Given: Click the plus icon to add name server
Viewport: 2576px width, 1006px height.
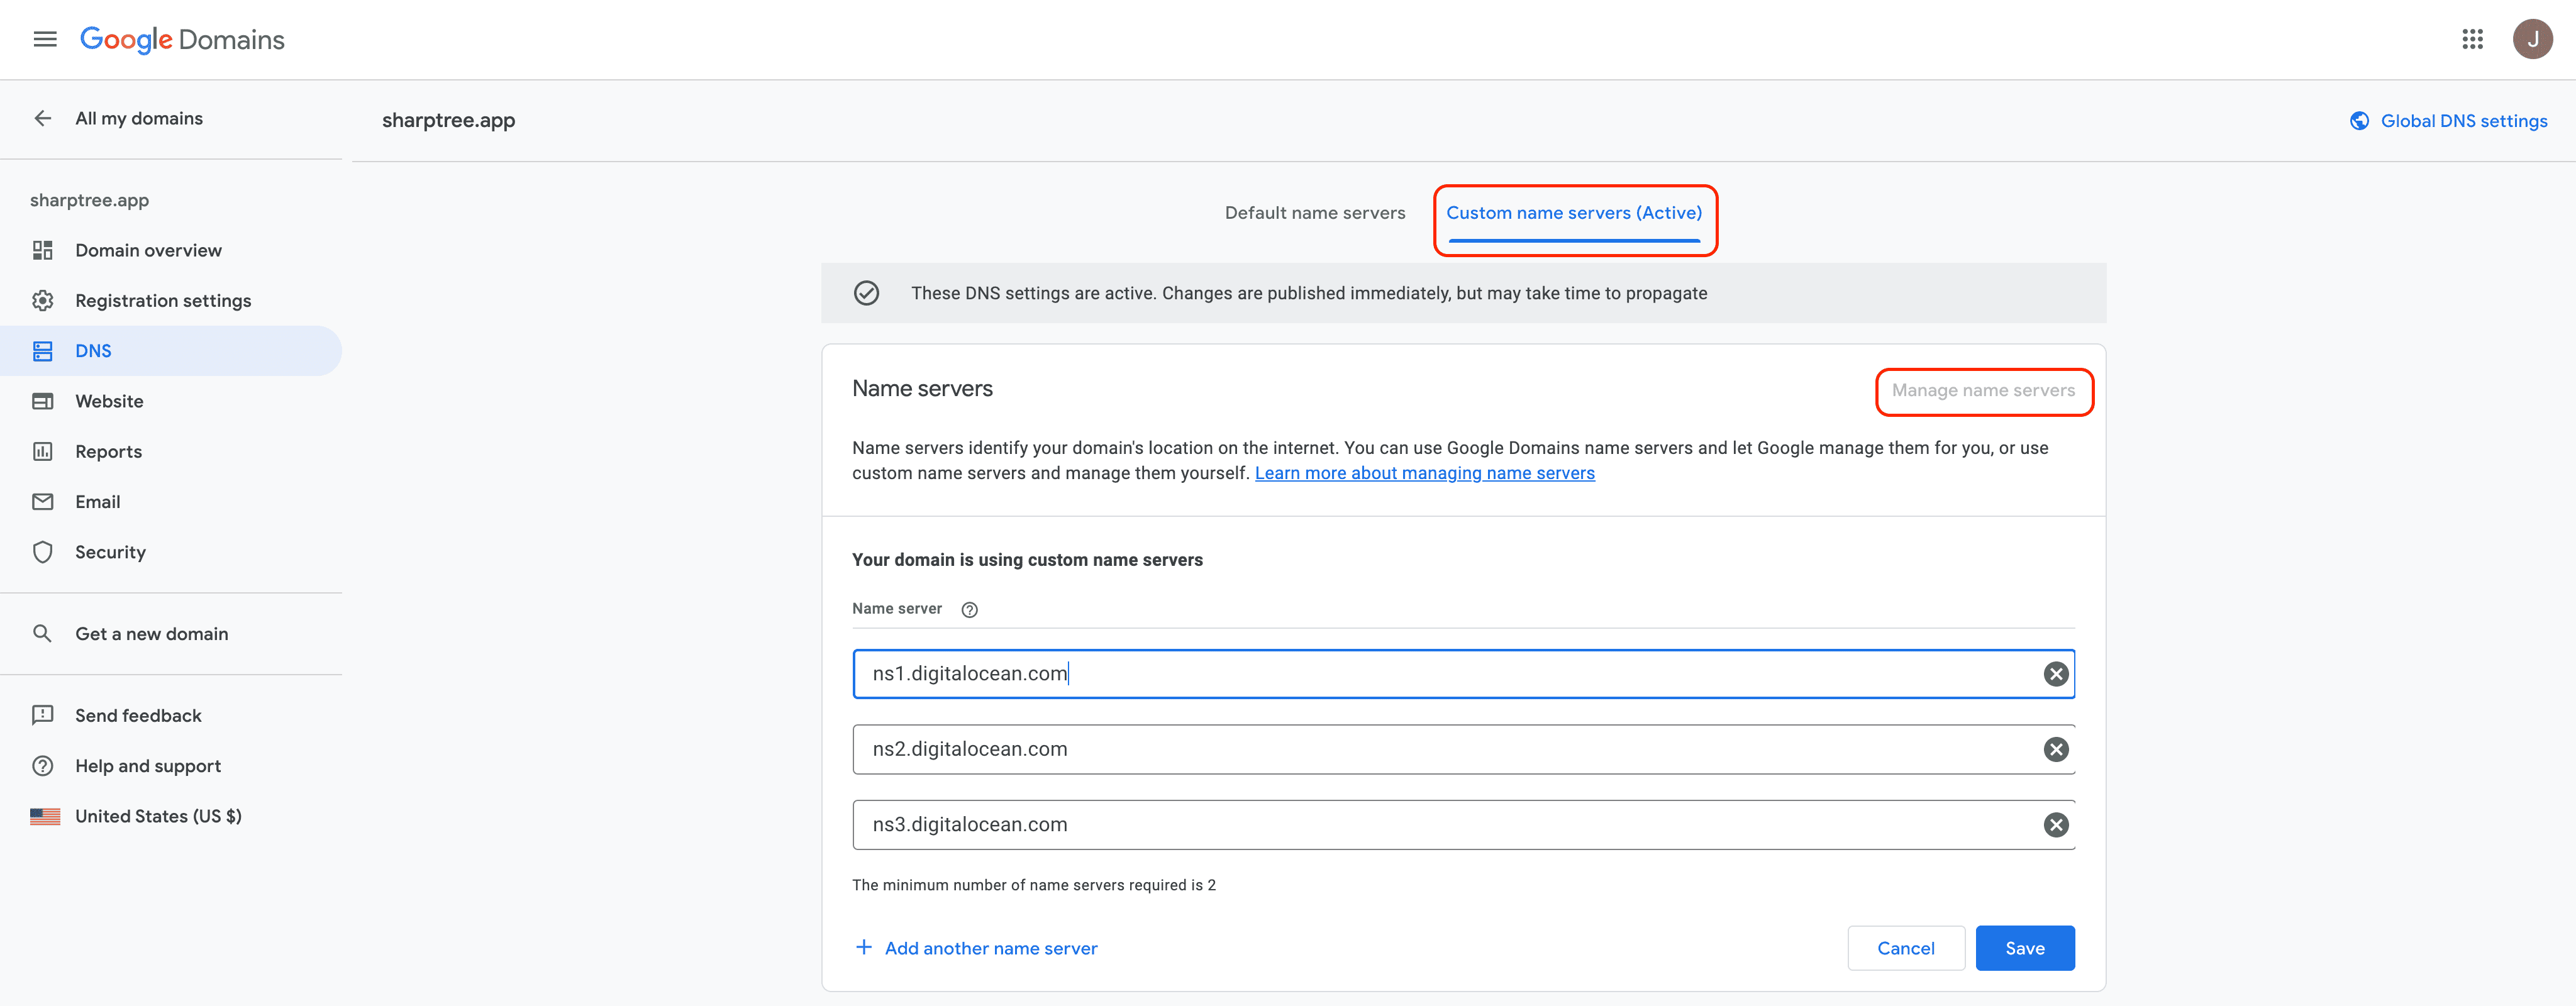Looking at the screenshot, I should pyautogui.click(x=864, y=947).
